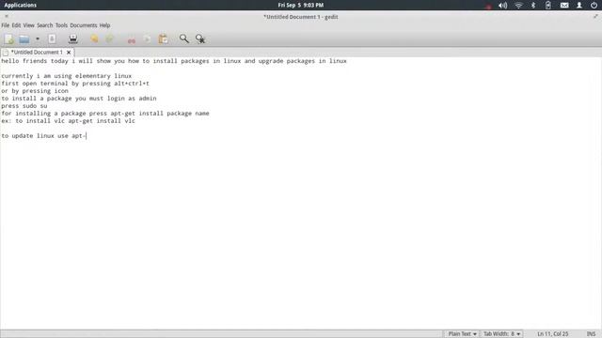The height and width of the screenshot is (338, 602).
Task: Click the line starting 'hello friends today'
Action: point(174,61)
